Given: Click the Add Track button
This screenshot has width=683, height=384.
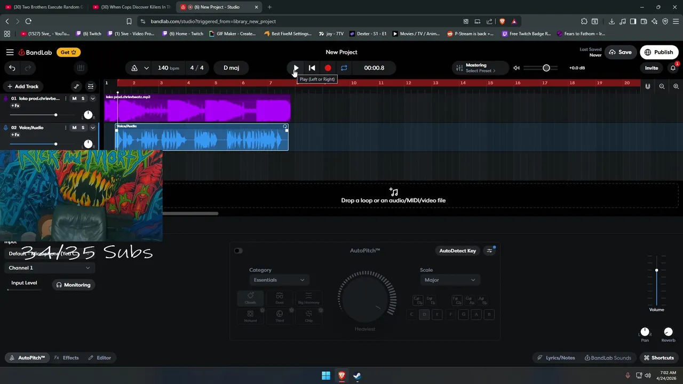Looking at the screenshot, I should click(23, 86).
